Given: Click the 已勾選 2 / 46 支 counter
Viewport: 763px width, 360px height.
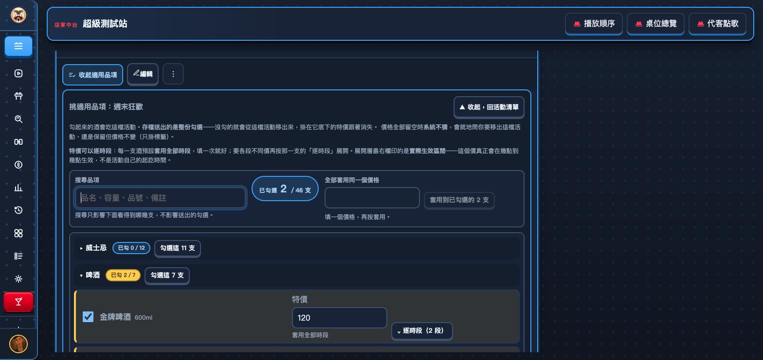Looking at the screenshot, I should tap(285, 189).
